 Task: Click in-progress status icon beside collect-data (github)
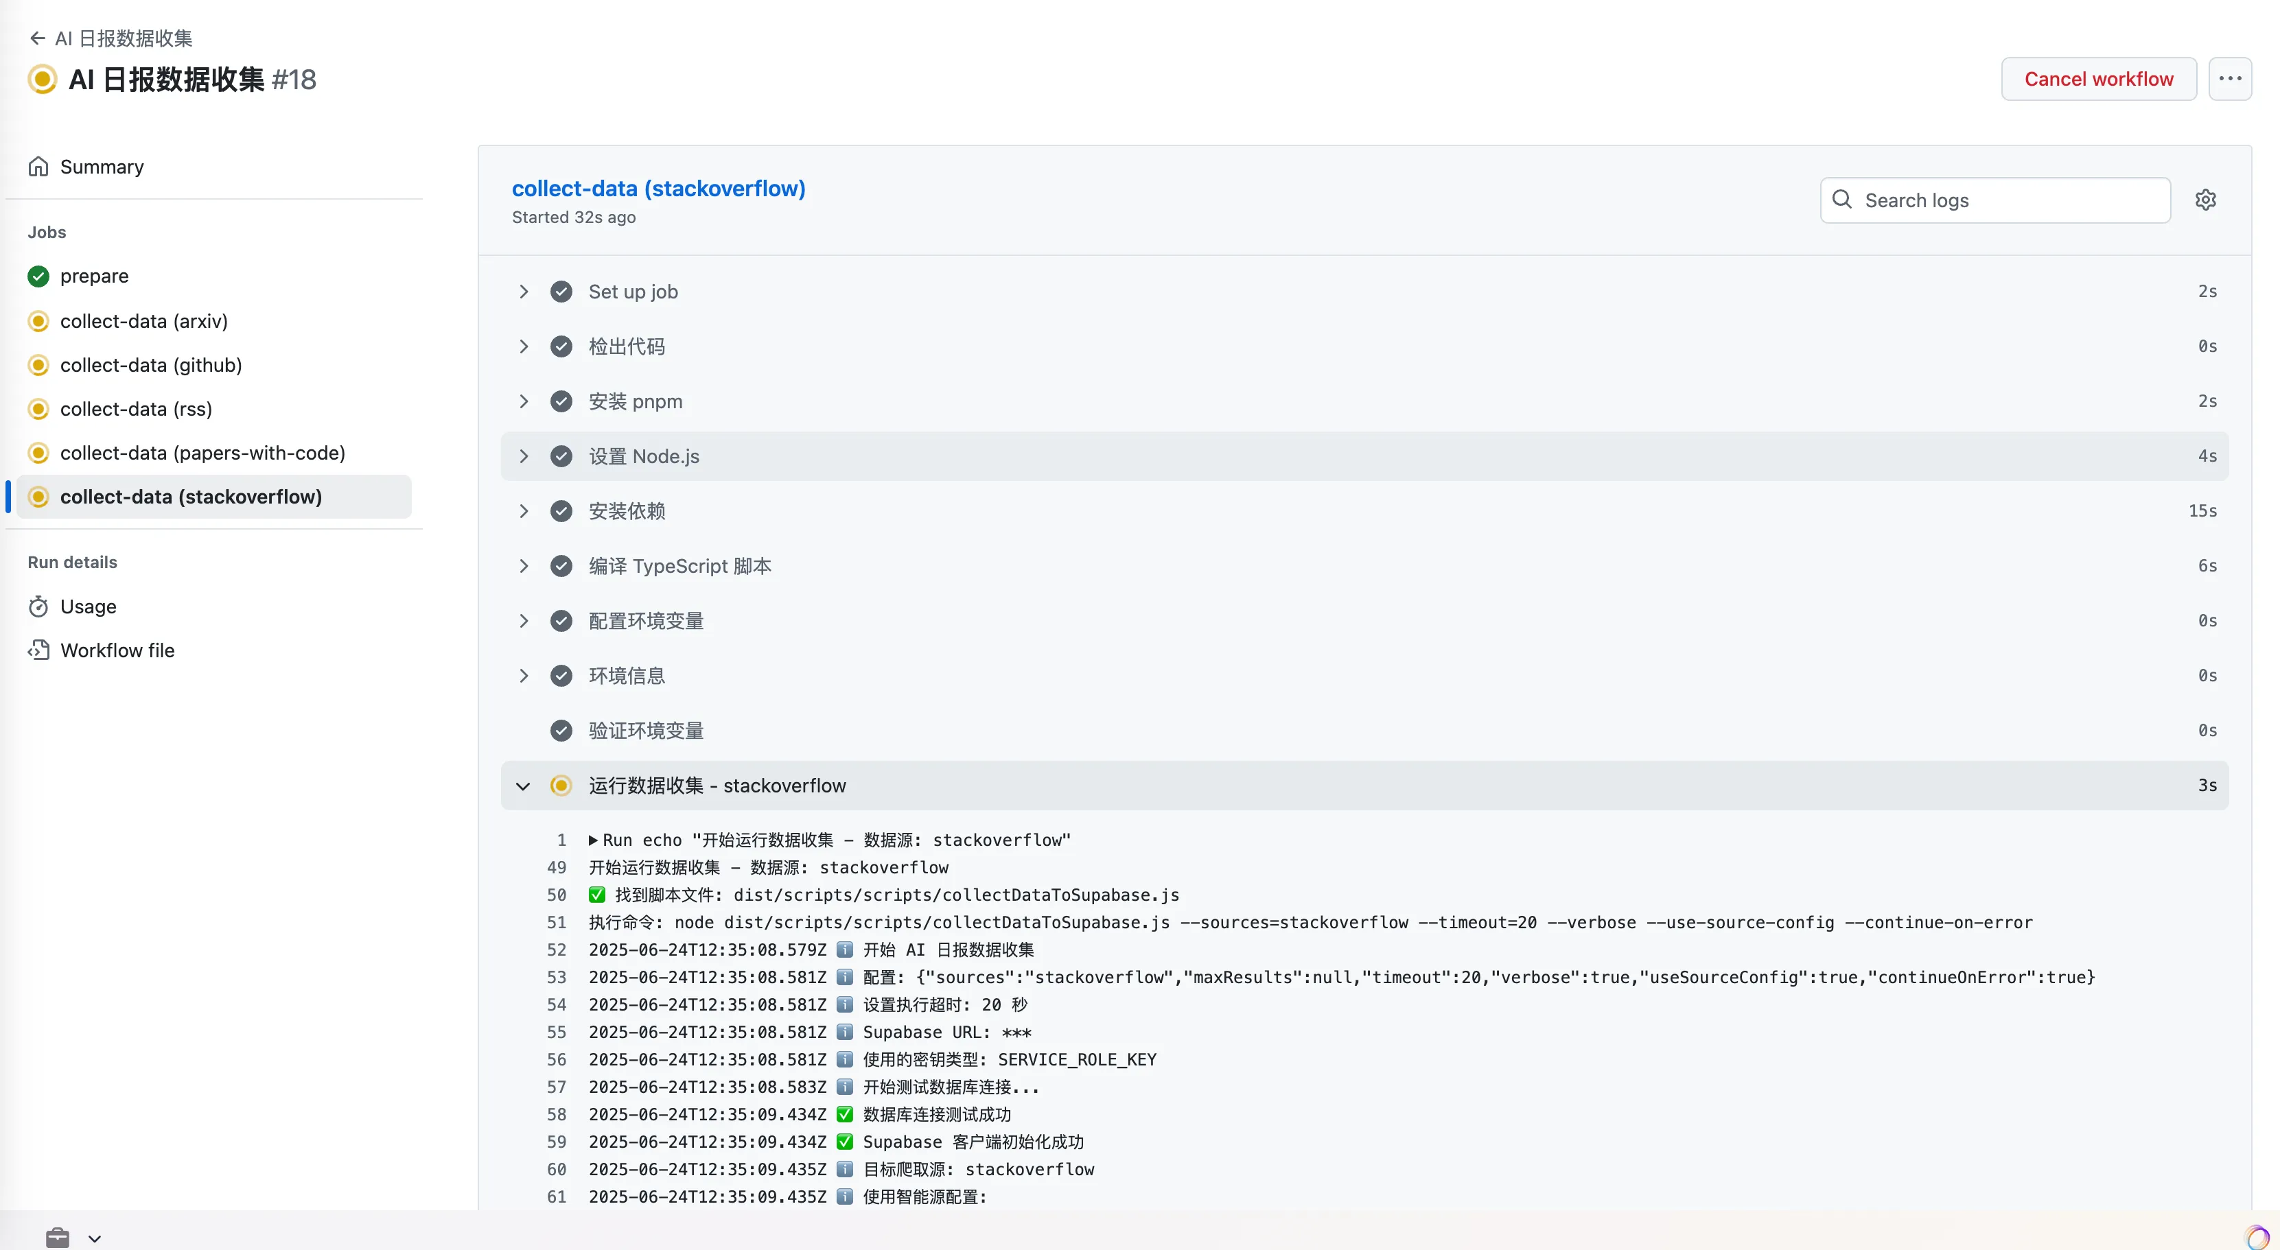(x=38, y=364)
